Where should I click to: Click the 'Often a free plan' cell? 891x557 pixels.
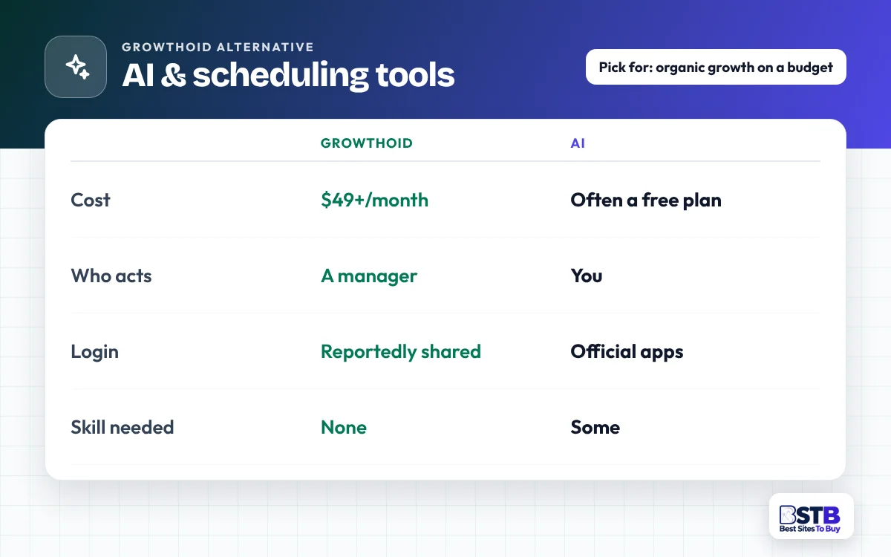646,200
